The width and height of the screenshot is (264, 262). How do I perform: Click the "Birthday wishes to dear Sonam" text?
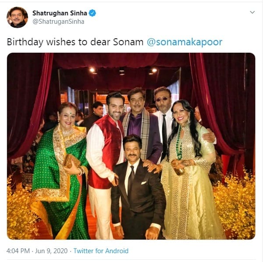[x=75, y=42]
